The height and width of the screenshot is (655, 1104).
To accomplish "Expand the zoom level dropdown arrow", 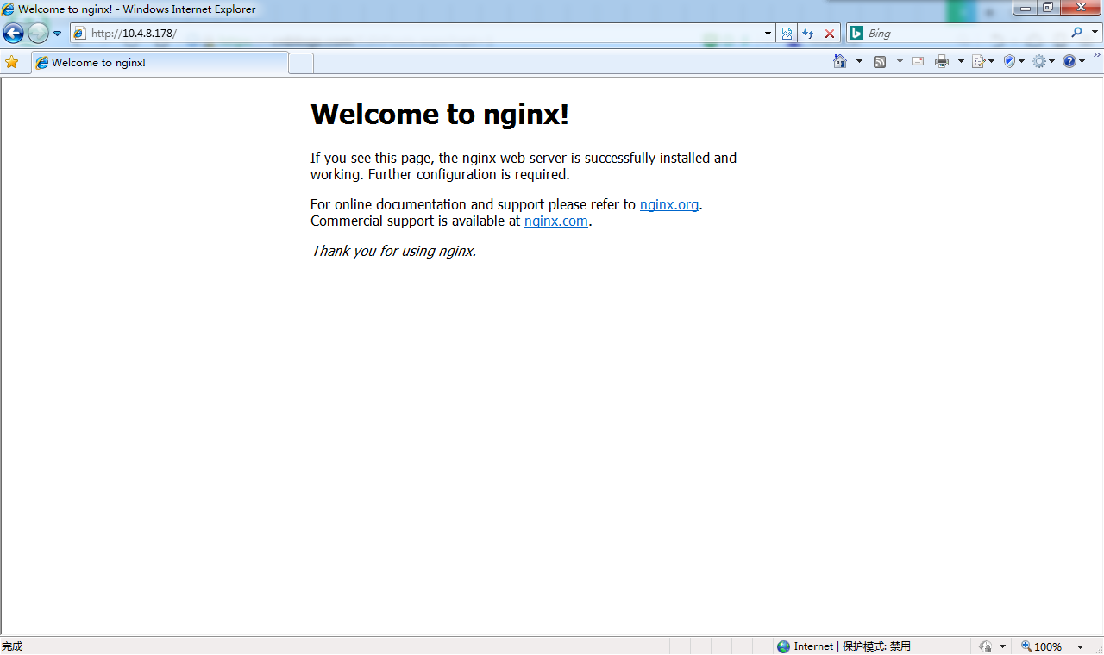I will pyautogui.click(x=1080, y=646).
